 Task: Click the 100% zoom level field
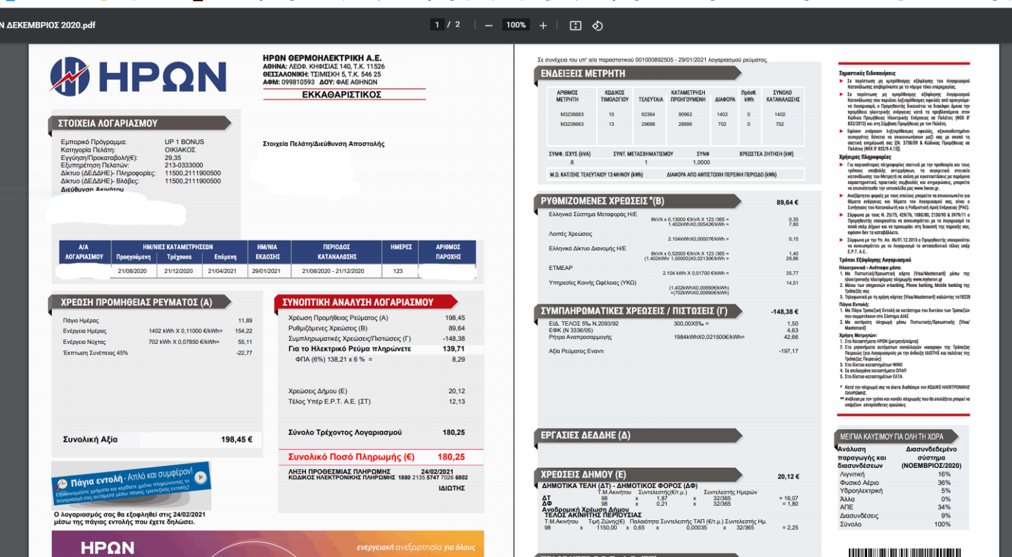515,25
